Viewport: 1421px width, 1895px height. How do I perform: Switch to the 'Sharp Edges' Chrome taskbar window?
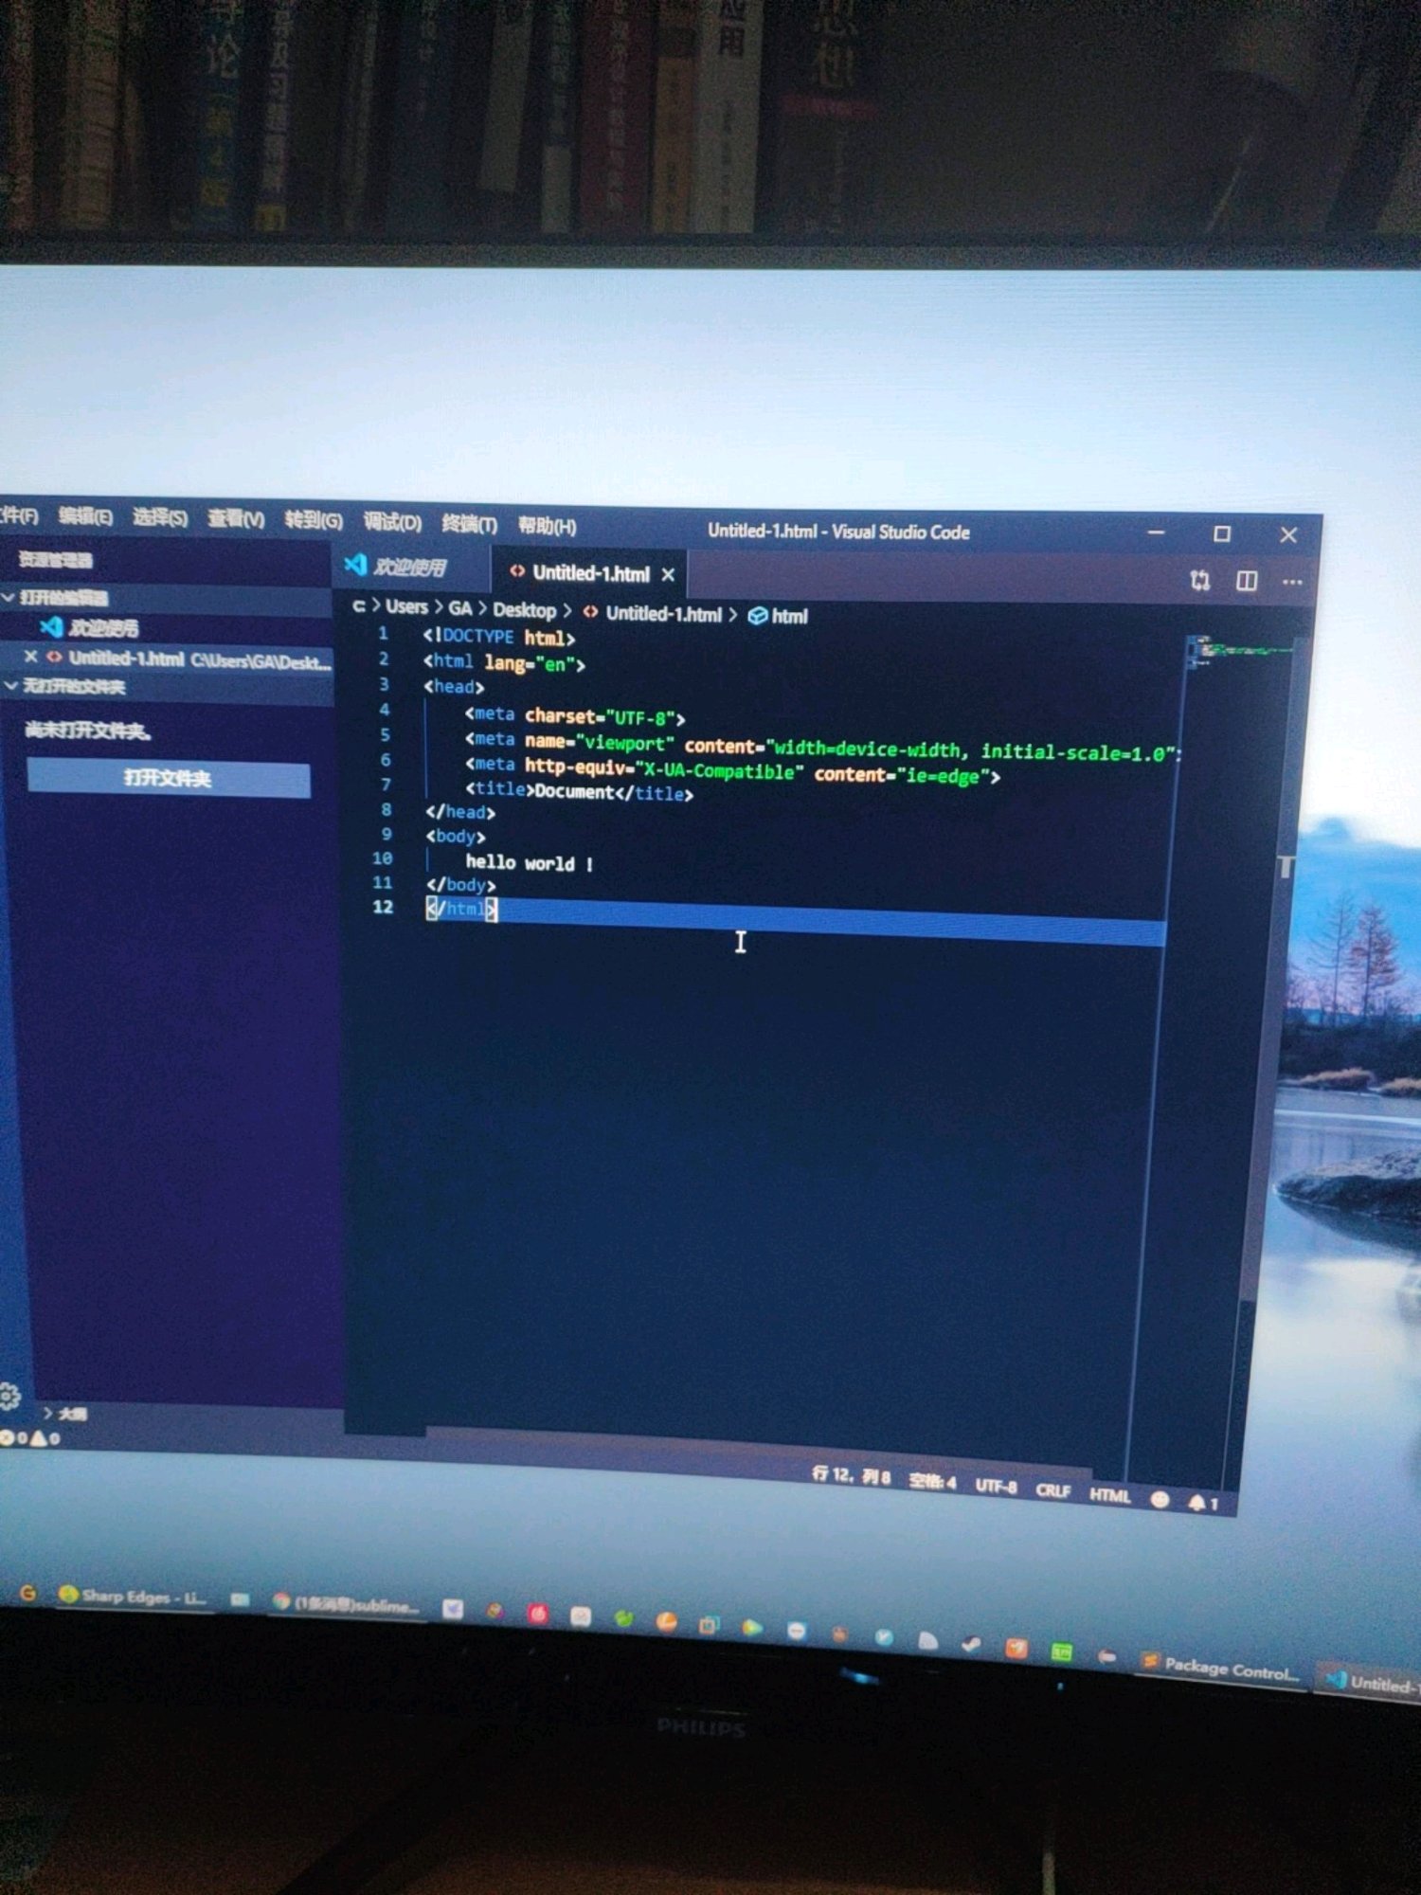coord(132,1596)
